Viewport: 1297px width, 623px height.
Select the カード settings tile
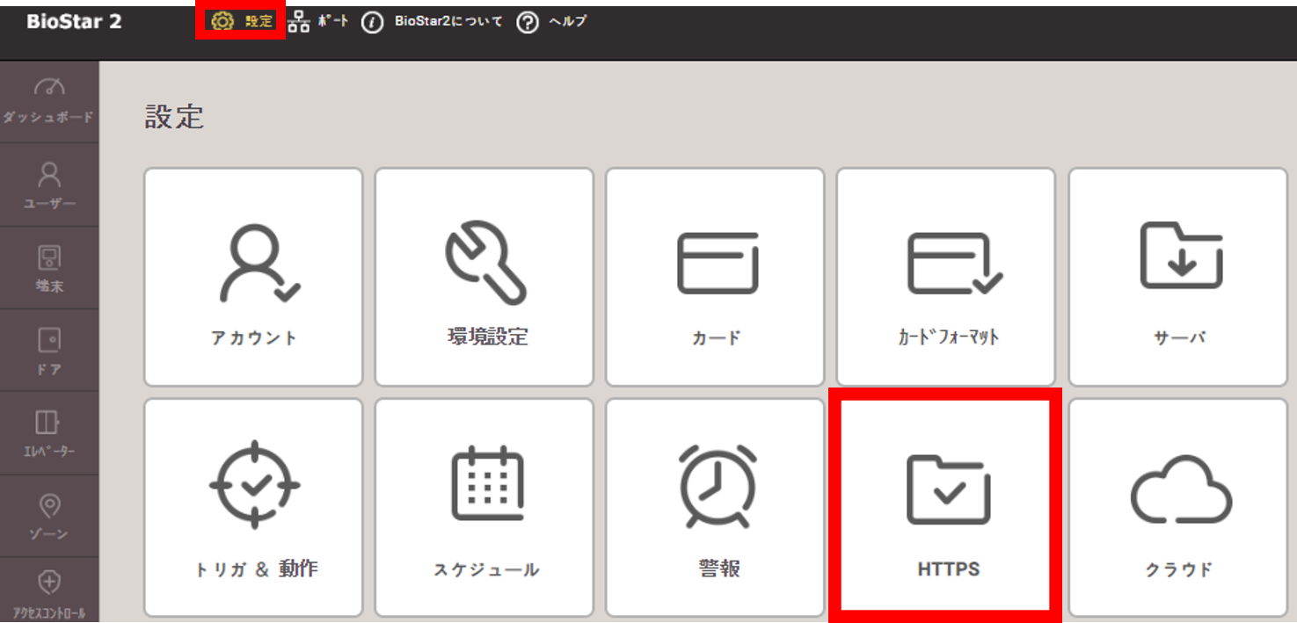tap(715, 277)
